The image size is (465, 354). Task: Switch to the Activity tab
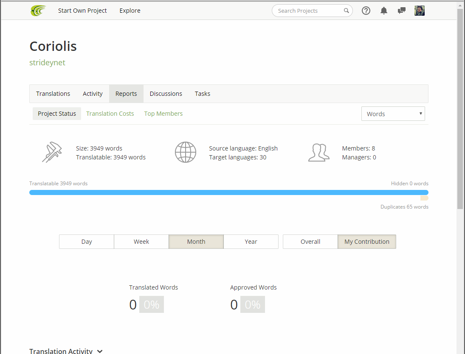[93, 94]
